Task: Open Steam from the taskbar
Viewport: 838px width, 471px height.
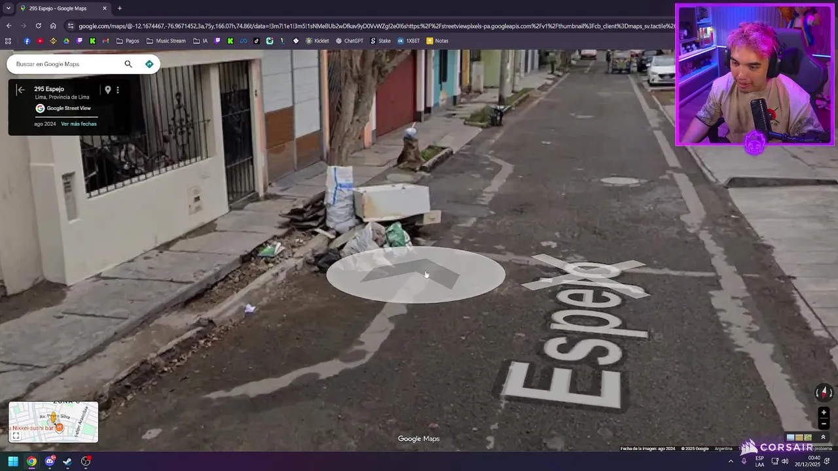Action: pos(67,461)
